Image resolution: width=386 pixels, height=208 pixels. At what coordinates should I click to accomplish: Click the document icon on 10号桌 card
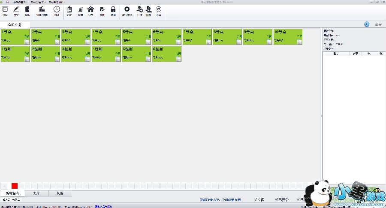tap(299, 42)
